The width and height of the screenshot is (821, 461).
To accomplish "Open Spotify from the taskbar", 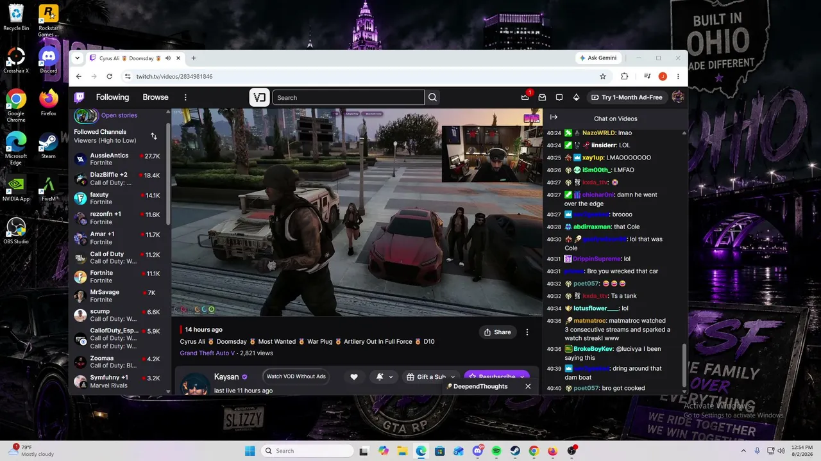I will [x=496, y=451].
